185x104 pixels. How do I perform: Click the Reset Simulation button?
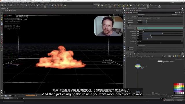point(141,14)
